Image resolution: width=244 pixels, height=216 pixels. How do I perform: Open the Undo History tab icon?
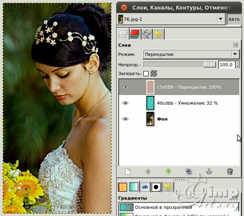158,34
